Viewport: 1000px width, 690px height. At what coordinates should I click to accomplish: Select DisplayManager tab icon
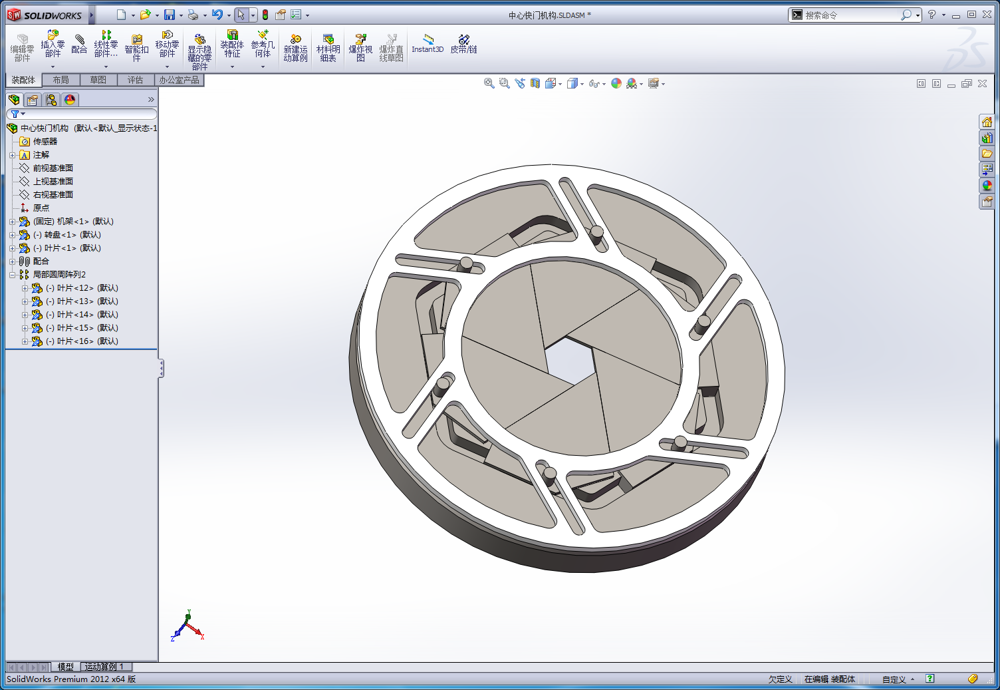tap(70, 100)
